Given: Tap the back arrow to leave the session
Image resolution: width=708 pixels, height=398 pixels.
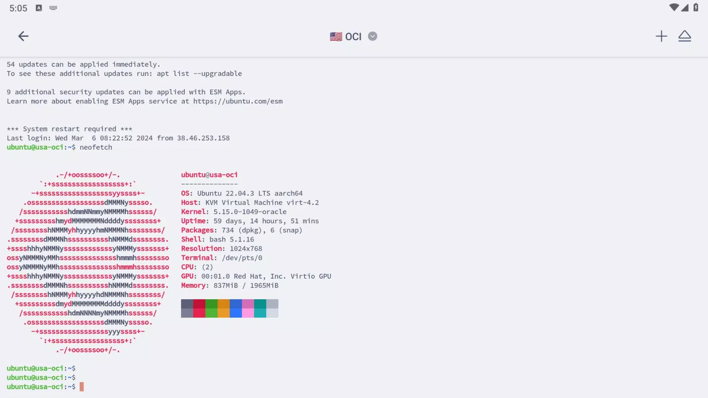Looking at the screenshot, I should pos(23,36).
